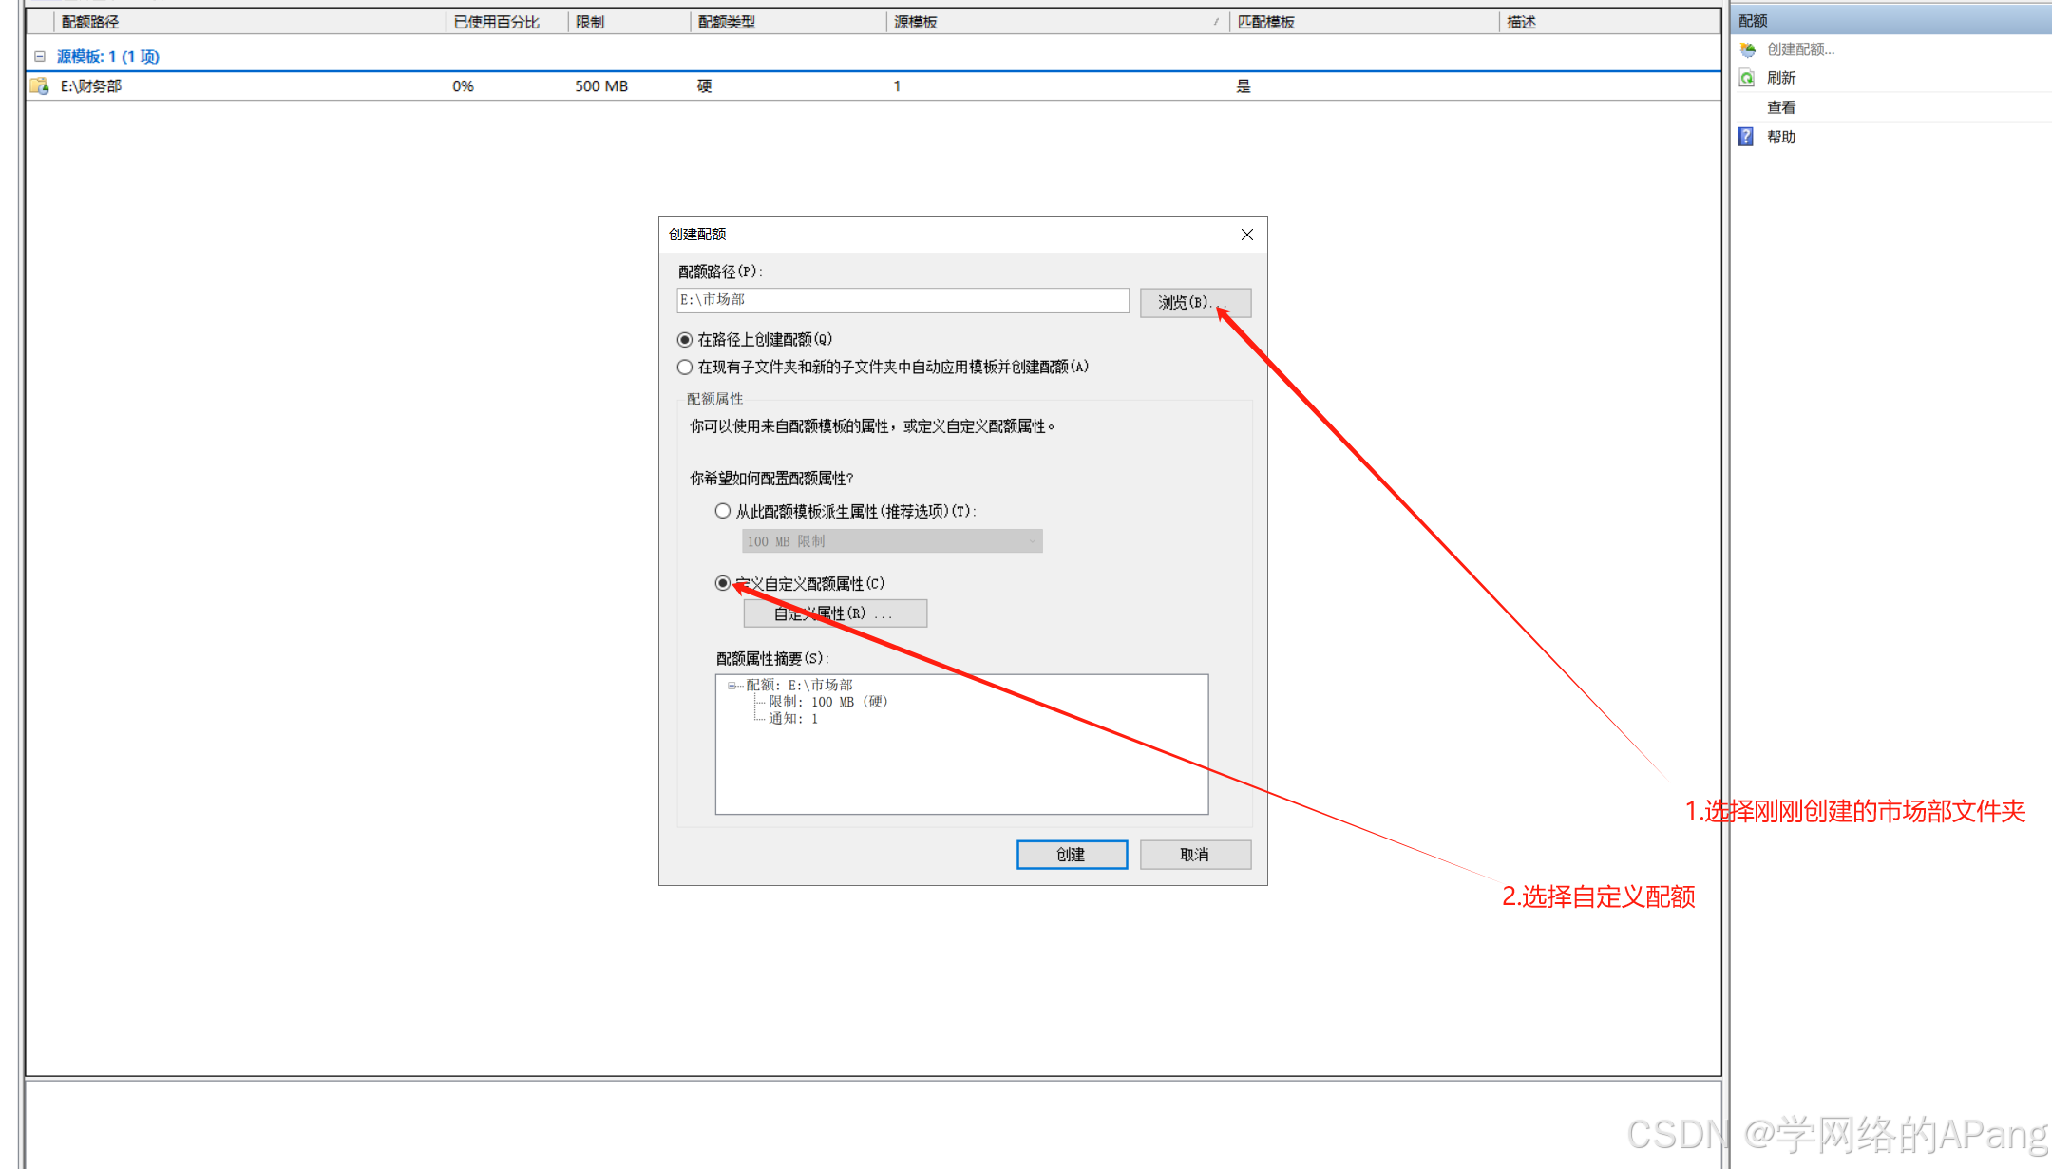
Task: Choose 从此配额模板派生属性 radio option
Action: (x=723, y=512)
